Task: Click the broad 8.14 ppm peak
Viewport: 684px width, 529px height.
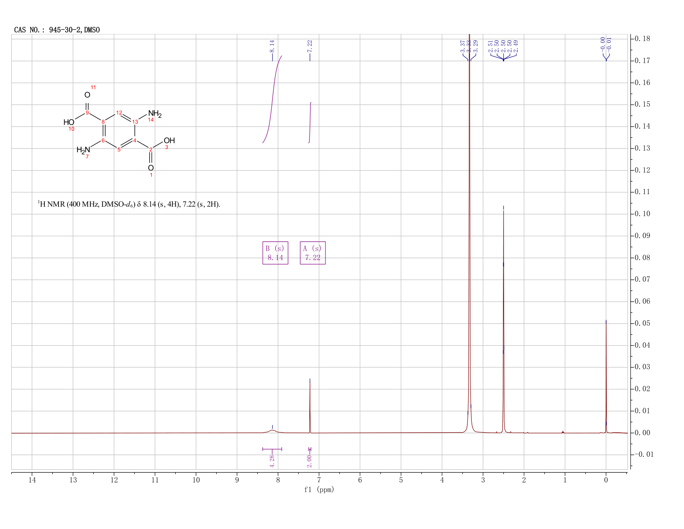Action: click(272, 431)
